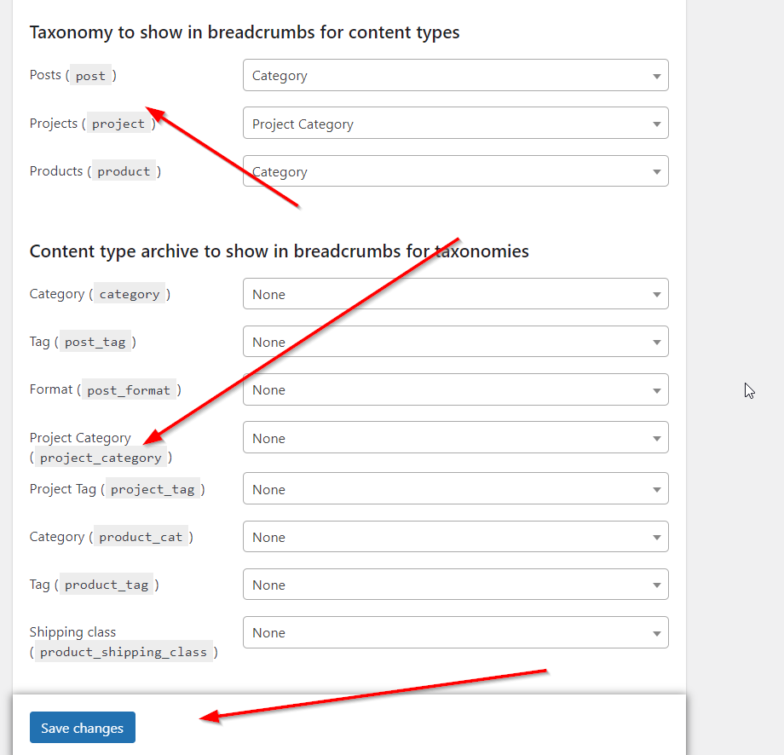Open the Projects 'Project Category' dropdown

click(x=455, y=124)
